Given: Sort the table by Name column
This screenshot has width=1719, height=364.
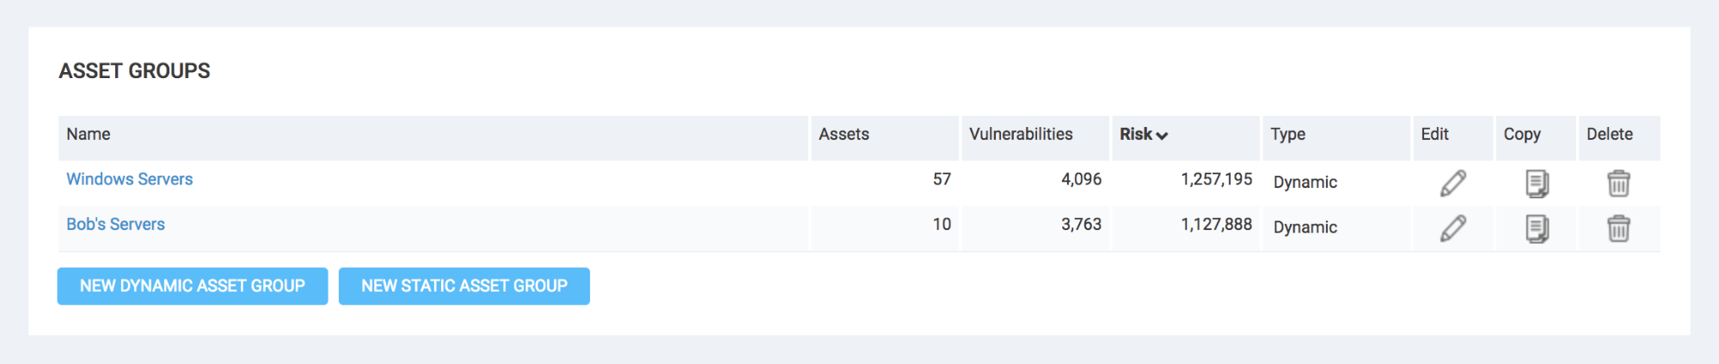Looking at the screenshot, I should [89, 135].
